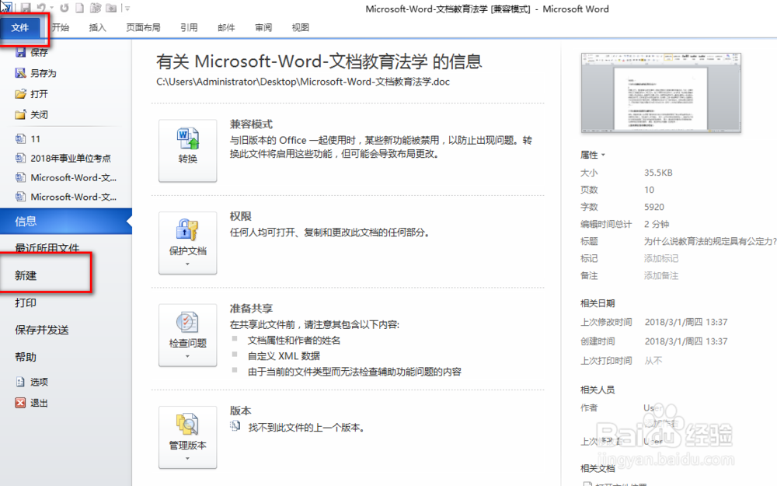Image resolution: width=777 pixels, height=486 pixels.
Task: Open the 引用 ribbon tab
Action: point(189,28)
